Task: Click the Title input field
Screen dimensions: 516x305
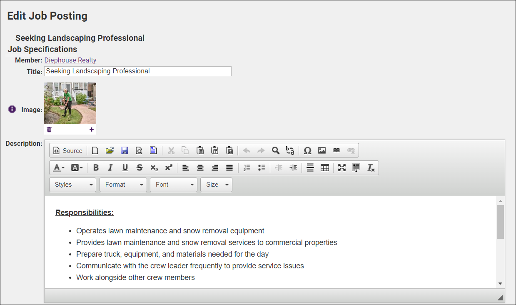Action: 138,71
